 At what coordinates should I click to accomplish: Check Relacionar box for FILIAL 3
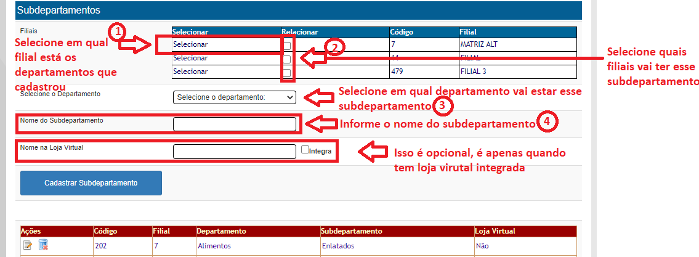287,73
